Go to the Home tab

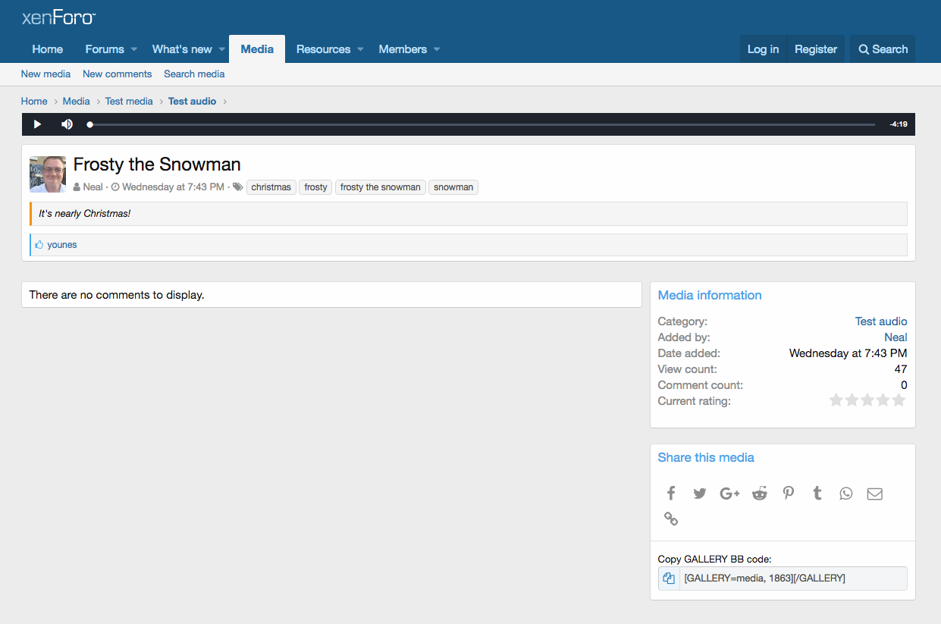point(47,49)
